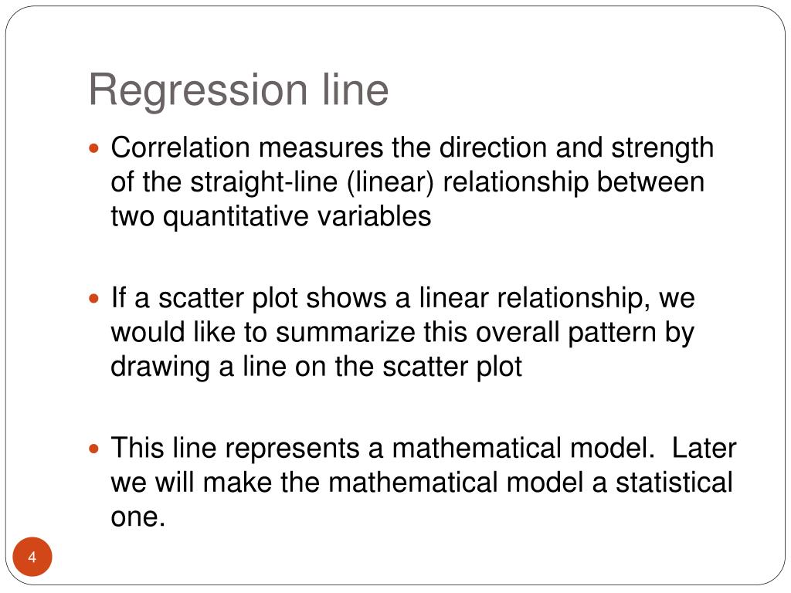
Task: Select the text 'straight-line' in first bullet
Action: click(x=263, y=182)
